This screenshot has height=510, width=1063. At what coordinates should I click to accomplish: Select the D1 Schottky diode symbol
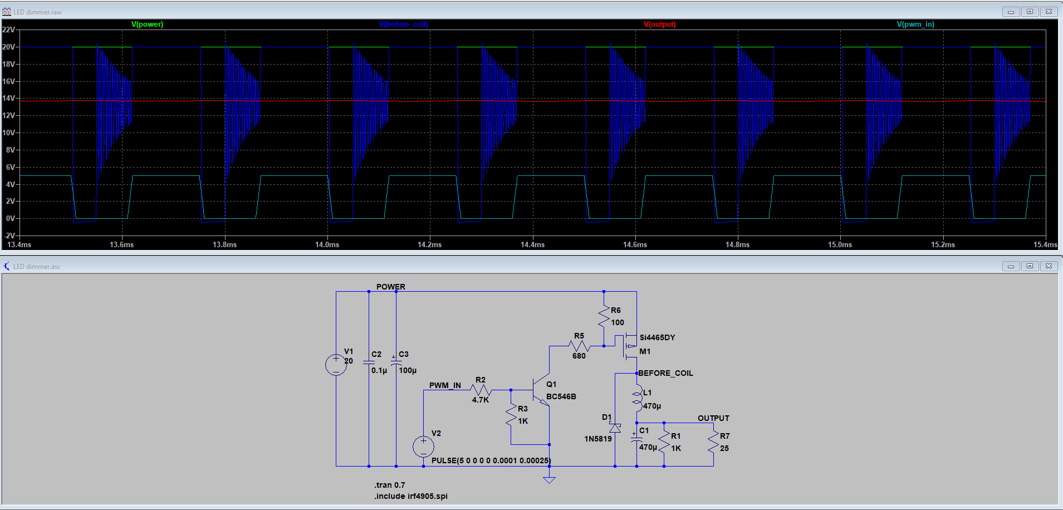point(615,428)
